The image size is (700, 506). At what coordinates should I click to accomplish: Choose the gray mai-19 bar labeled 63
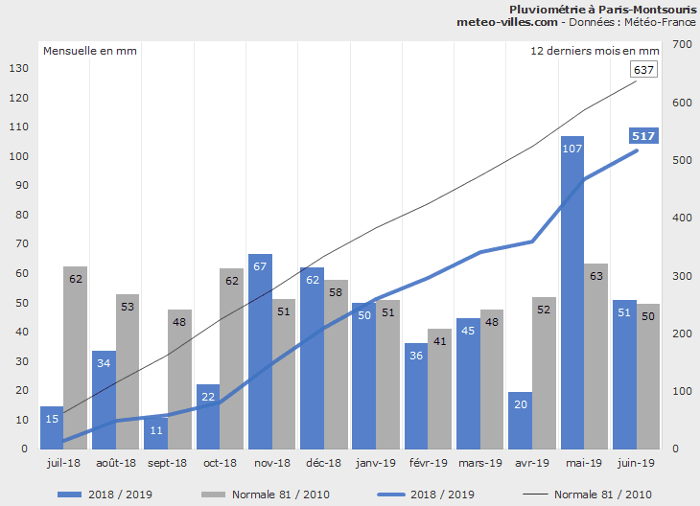pyautogui.click(x=595, y=356)
